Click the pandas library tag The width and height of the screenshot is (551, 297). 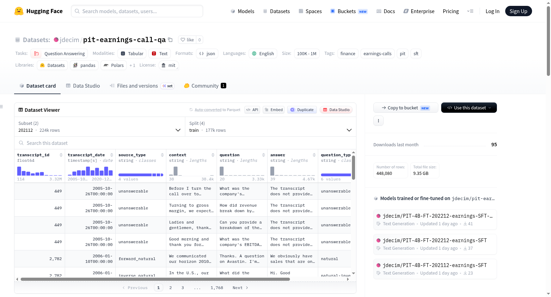[x=84, y=65]
